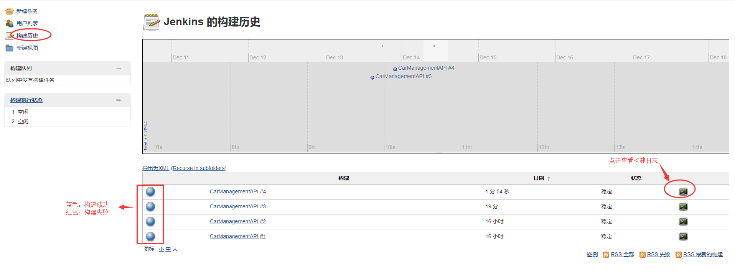
Task: Collapse the 构建队列 panel
Action: click(118, 69)
